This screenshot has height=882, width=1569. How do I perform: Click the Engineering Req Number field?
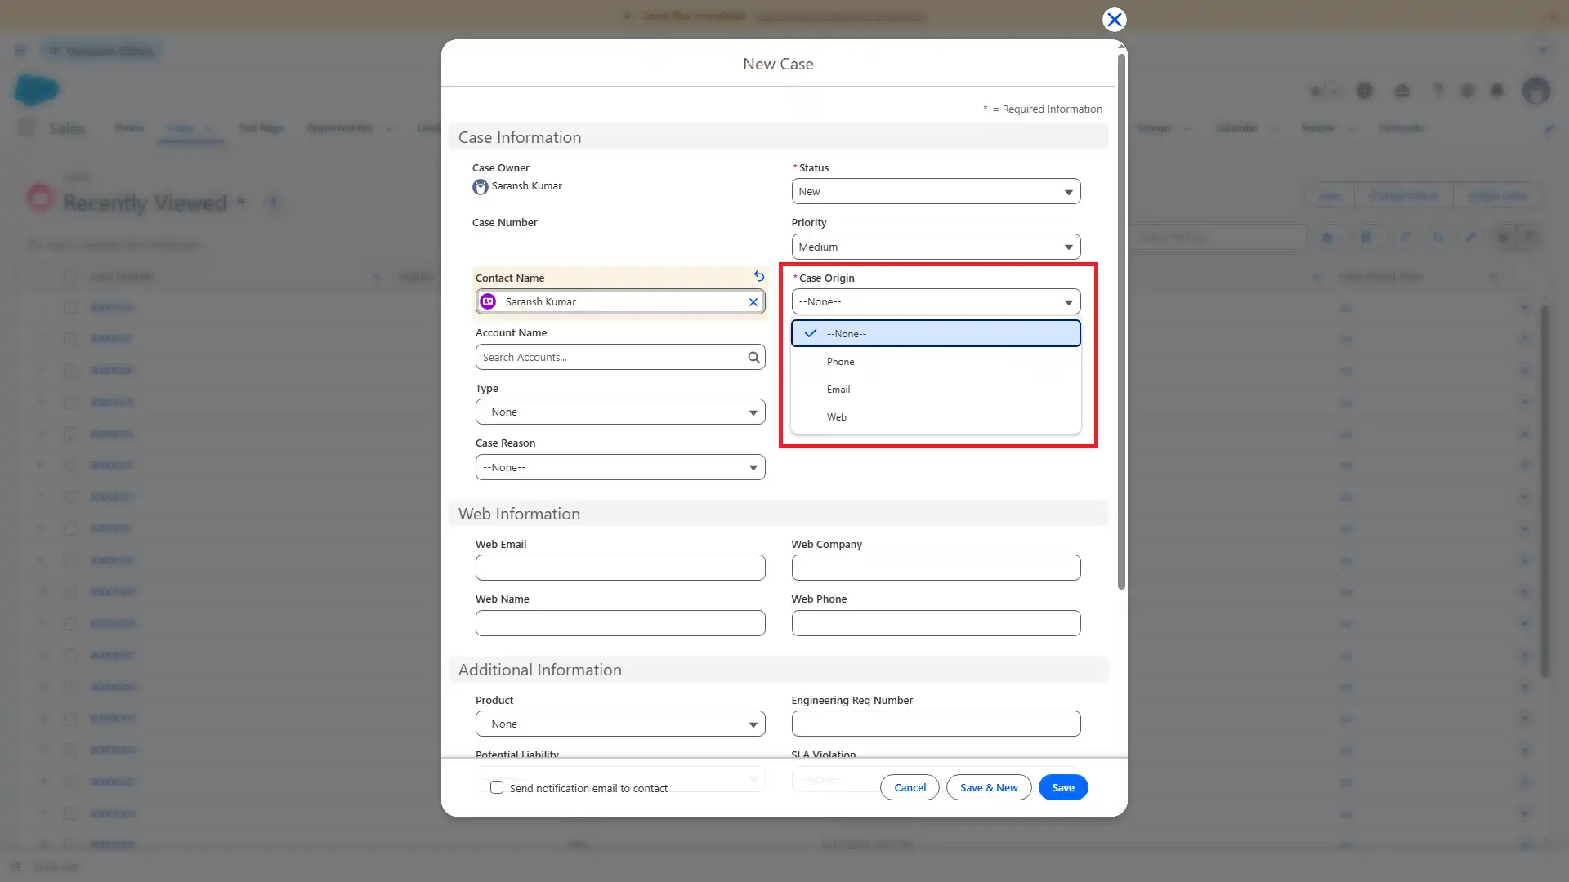point(936,724)
